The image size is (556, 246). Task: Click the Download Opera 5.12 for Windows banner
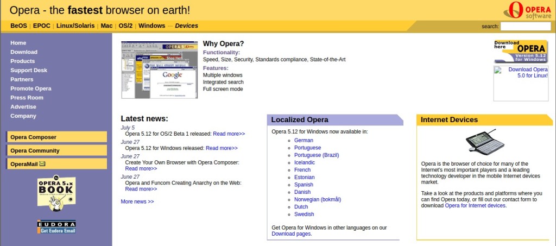[x=521, y=52]
